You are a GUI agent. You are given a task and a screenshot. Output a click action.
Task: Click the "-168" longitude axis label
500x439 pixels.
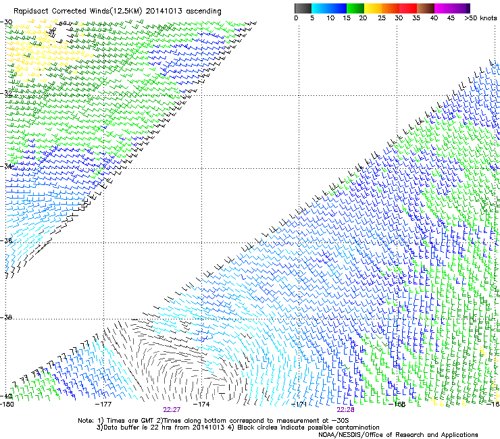click(x=397, y=405)
